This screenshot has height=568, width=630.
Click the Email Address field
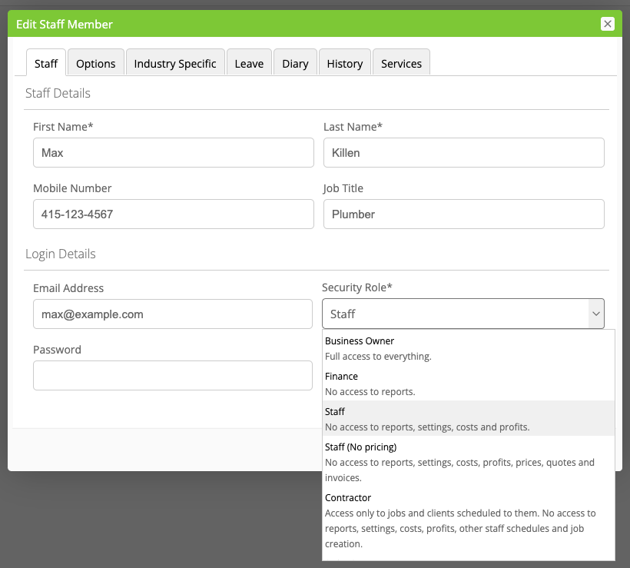coord(173,314)
